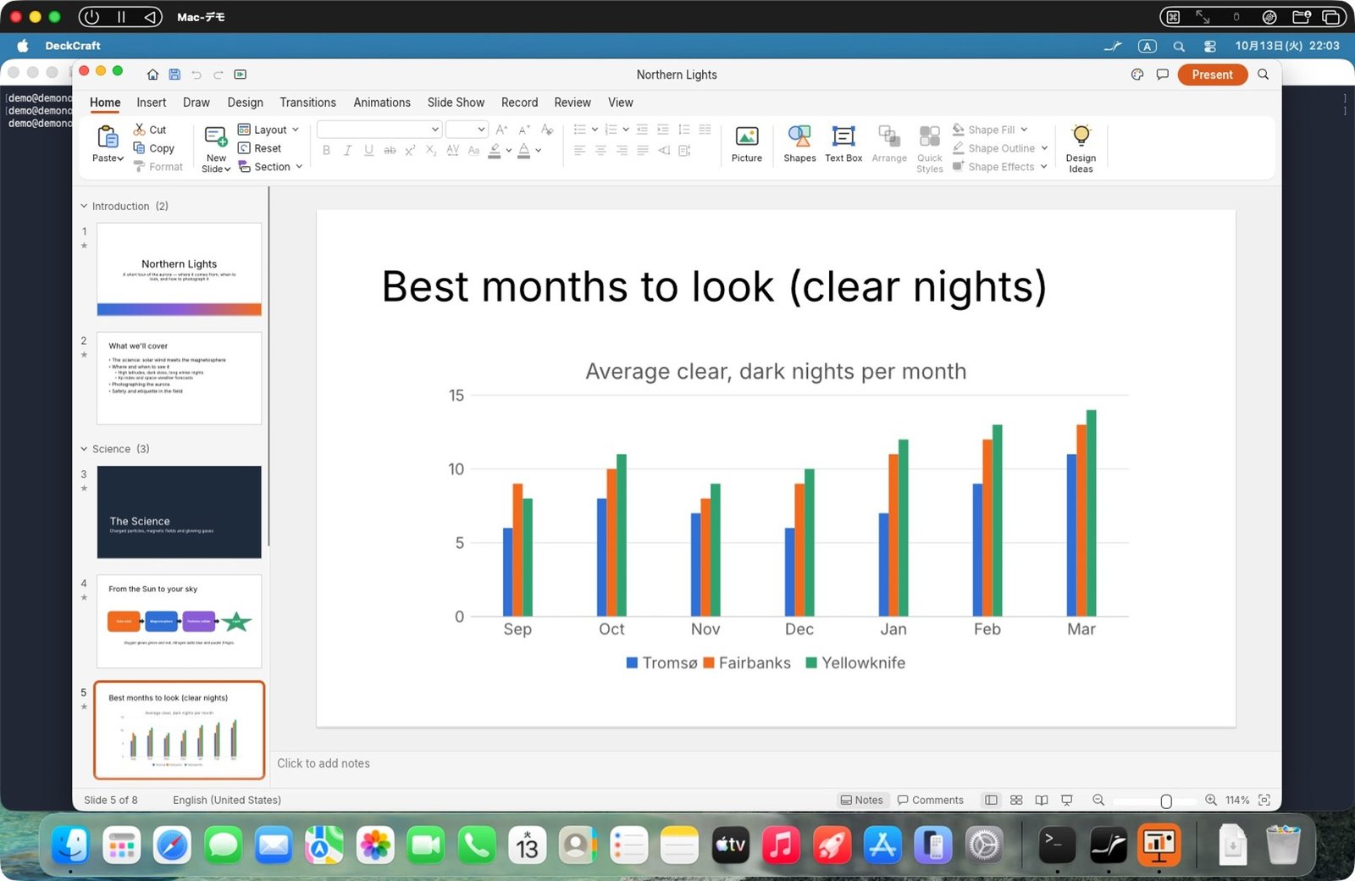The width and height of the screenshot is (1355, 881).
Task: Fit slide to window icon
Action: pyautogui.click(x=1264, y=800)
